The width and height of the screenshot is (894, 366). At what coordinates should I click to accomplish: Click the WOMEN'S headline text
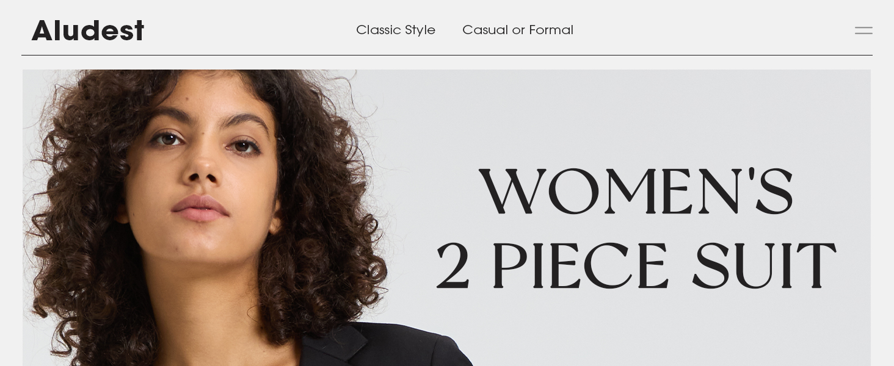coord(636,192)
